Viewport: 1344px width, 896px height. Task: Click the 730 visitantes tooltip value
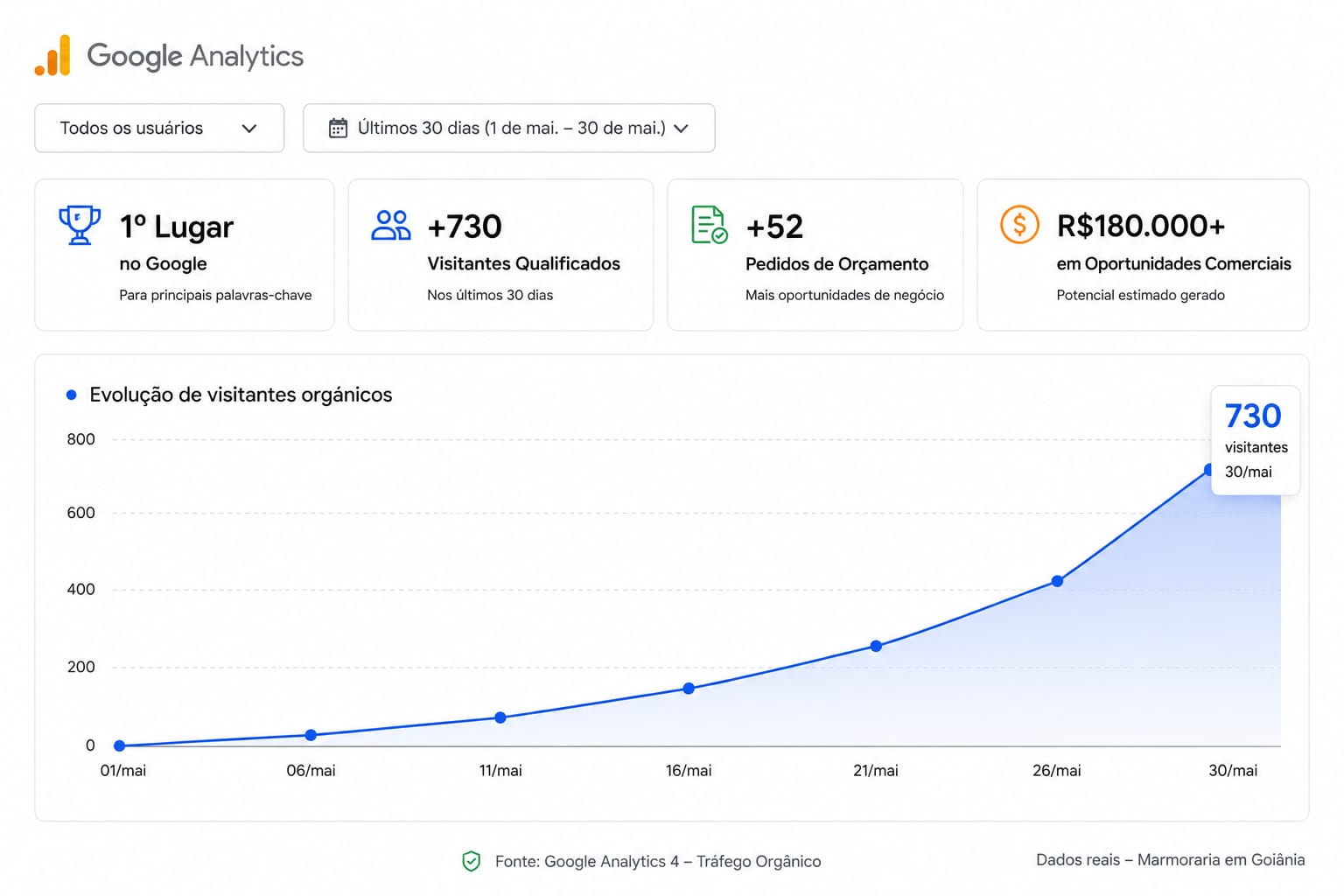click(1253, 416)
